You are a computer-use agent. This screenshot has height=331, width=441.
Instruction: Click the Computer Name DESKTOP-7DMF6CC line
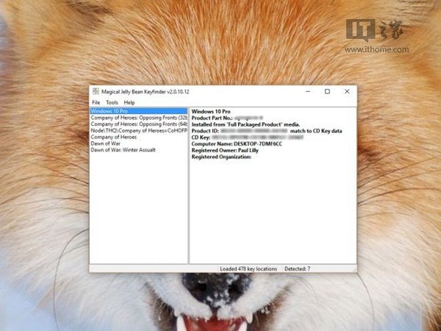click(237, 144)
